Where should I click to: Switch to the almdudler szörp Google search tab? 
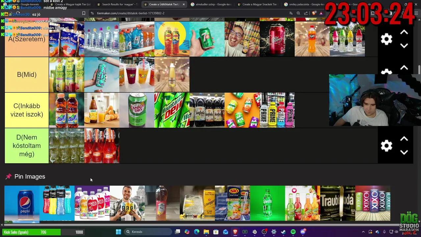tap(211, 4)
